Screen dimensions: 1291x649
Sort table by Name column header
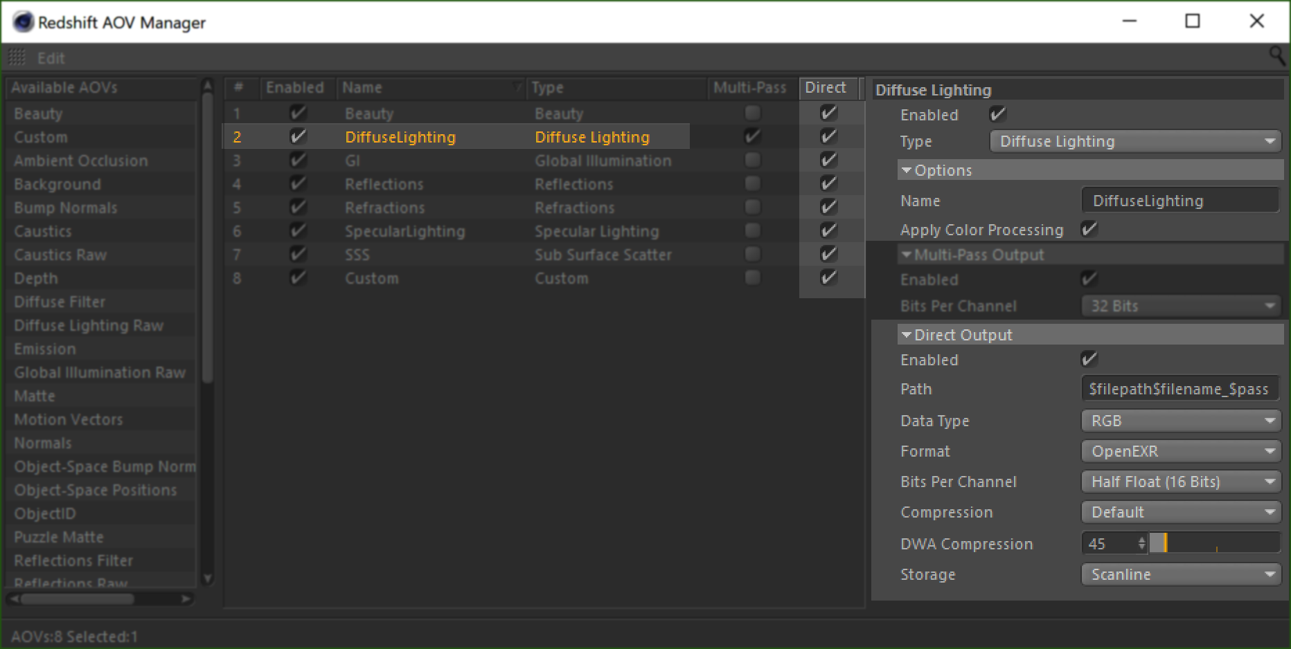[x=431, y=88]
